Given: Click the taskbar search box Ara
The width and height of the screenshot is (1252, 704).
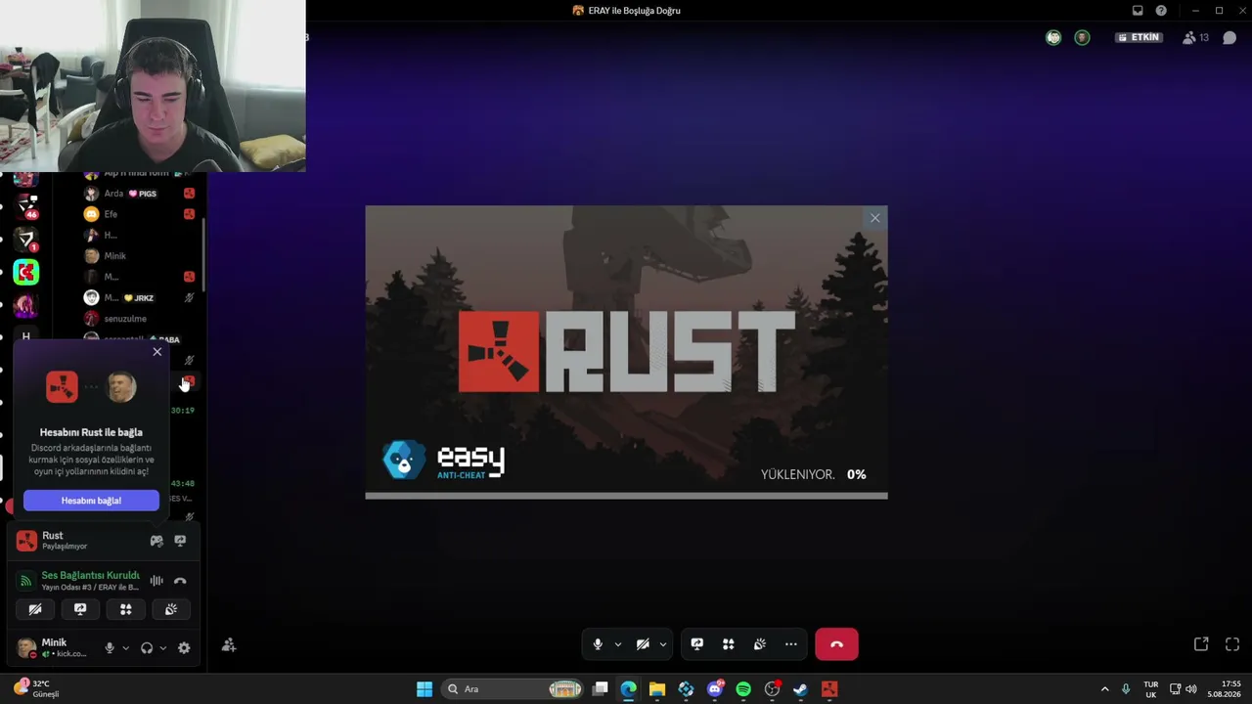Looking at the screenshot, I should click(514, 689).
